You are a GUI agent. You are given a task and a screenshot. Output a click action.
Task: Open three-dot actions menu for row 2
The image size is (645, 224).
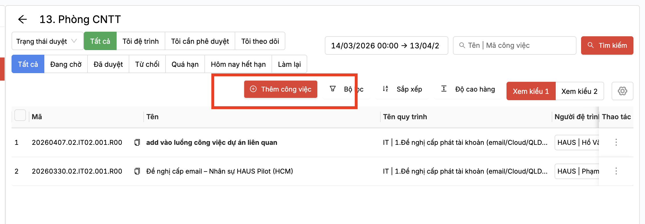[616, 171]
